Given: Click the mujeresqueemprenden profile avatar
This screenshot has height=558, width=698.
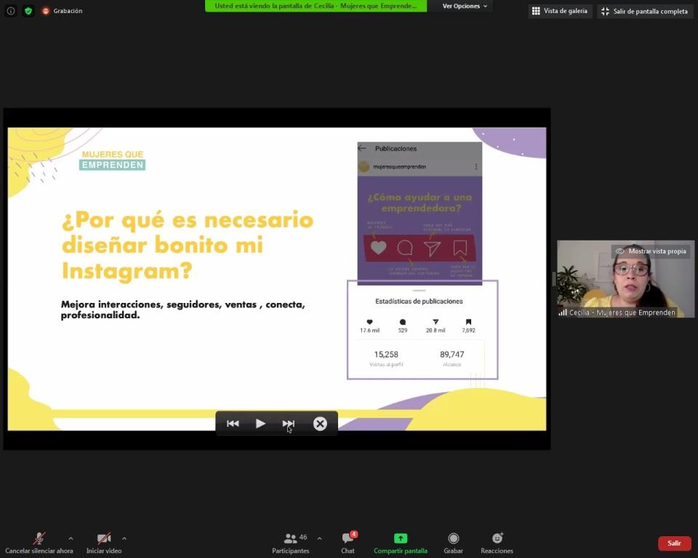Looking at the screenshot, I should (364, 166).
